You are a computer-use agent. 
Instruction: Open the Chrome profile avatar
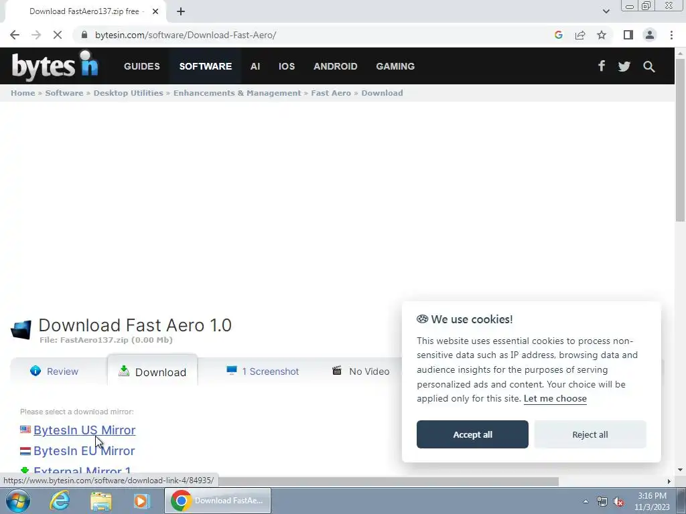[650, 35]
